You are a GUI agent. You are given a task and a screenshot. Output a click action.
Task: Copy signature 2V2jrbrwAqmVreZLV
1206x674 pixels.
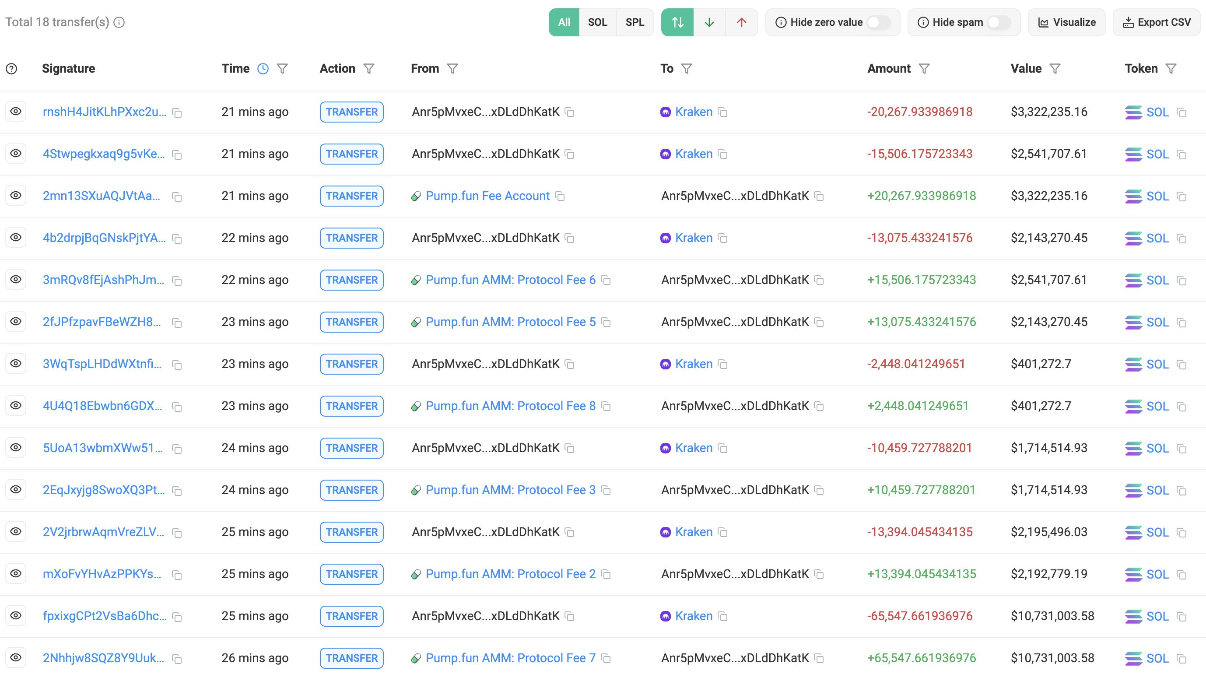click(177, 533)
